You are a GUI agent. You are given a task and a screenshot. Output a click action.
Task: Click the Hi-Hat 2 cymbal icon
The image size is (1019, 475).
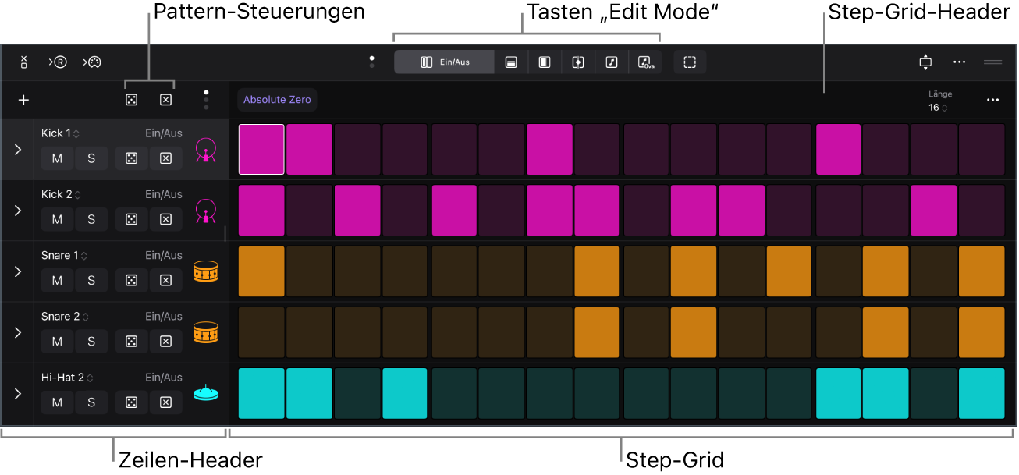coord(205,393)
